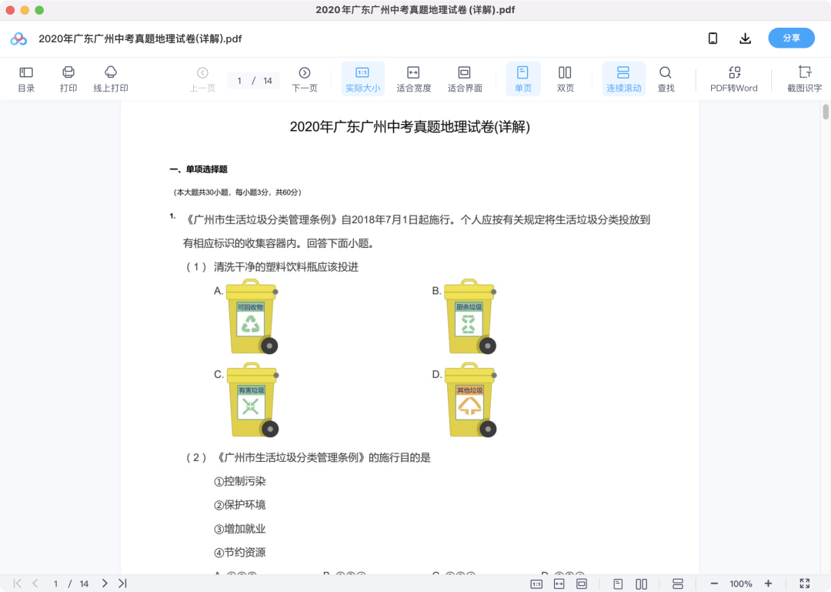831x592 pixels.
Task: Click fit page icon in bottom bar
Action: 582,584
